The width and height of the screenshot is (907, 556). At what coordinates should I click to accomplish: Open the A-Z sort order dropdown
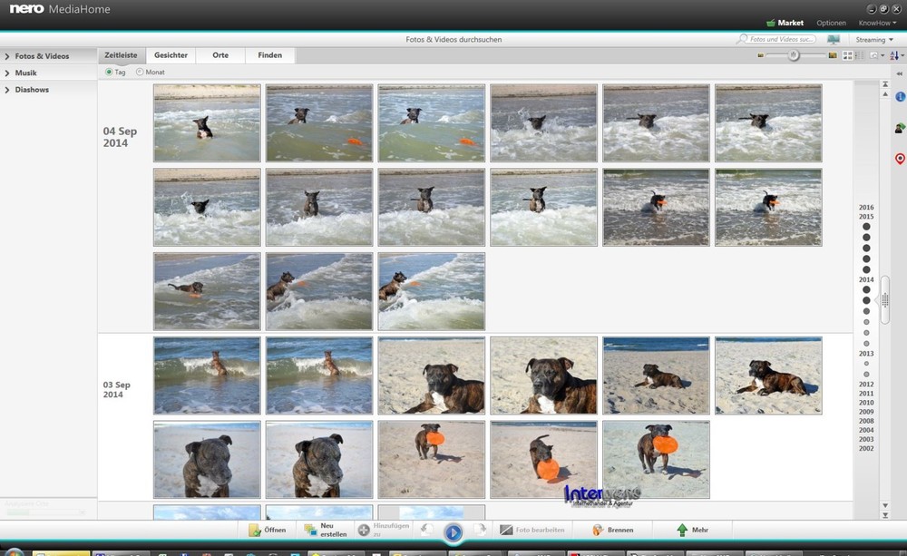tap(899, 55)
